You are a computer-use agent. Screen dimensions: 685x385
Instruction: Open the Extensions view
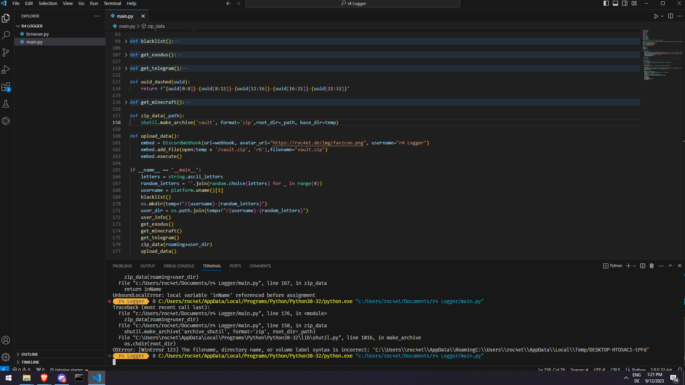click(6, 87)
